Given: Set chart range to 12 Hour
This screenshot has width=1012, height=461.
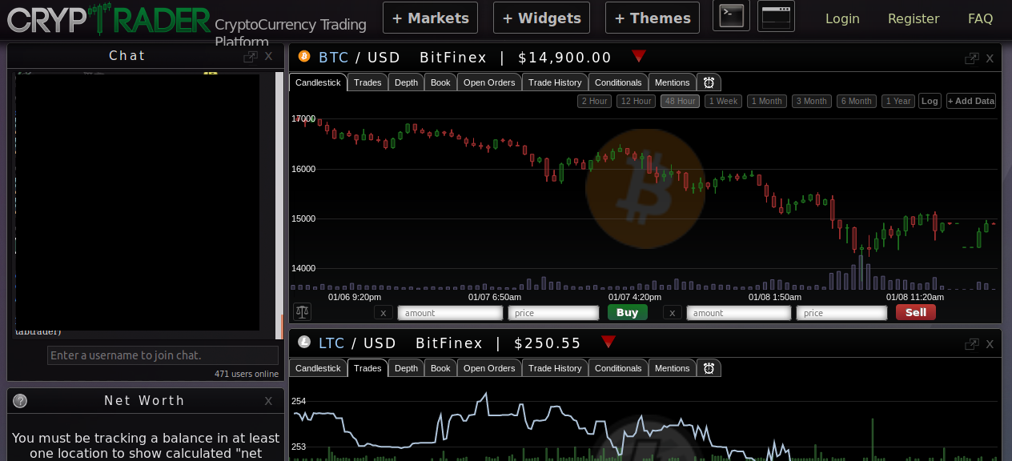Looking at the screenshot, I should (x=637, y=101).
